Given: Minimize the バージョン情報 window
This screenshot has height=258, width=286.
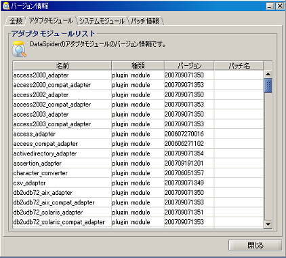Looking at the screenshot, I should [270, 6].
